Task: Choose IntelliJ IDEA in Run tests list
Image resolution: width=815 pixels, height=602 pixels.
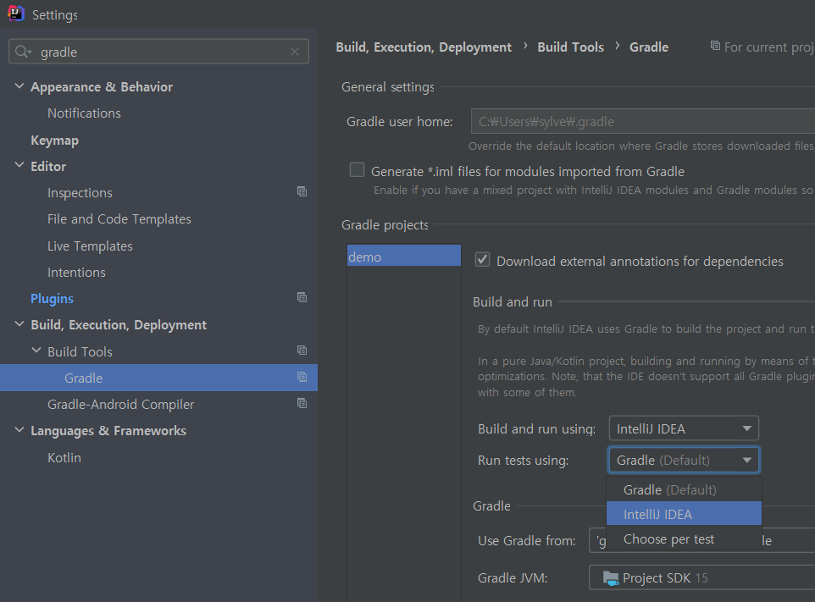Action: 684,514
